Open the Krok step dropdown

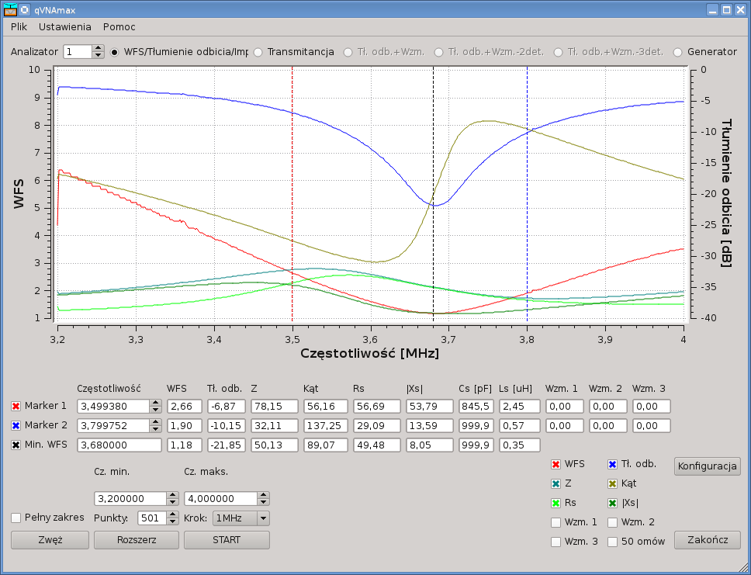tap(241, 518)
